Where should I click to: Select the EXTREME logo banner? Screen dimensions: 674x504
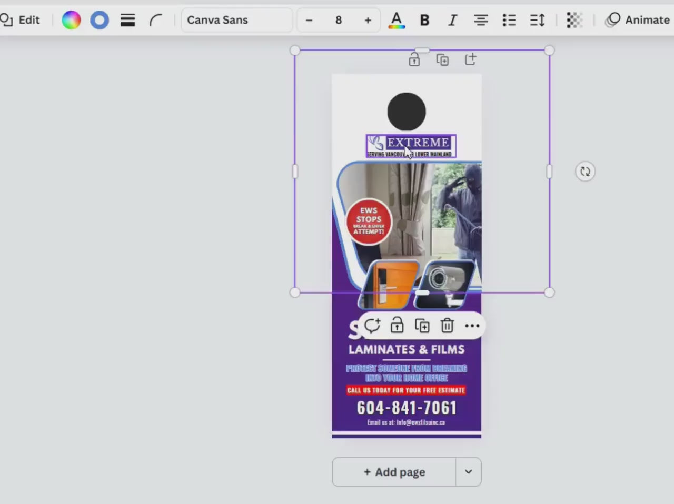[x=411, y=146]
